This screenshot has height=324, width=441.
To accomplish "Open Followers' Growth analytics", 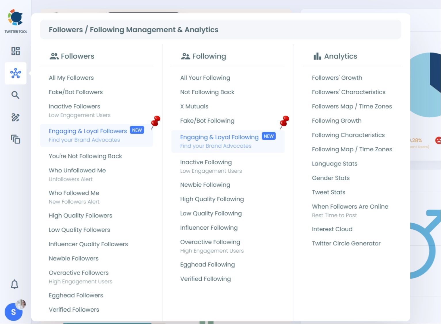I will [x=337, y=78].
